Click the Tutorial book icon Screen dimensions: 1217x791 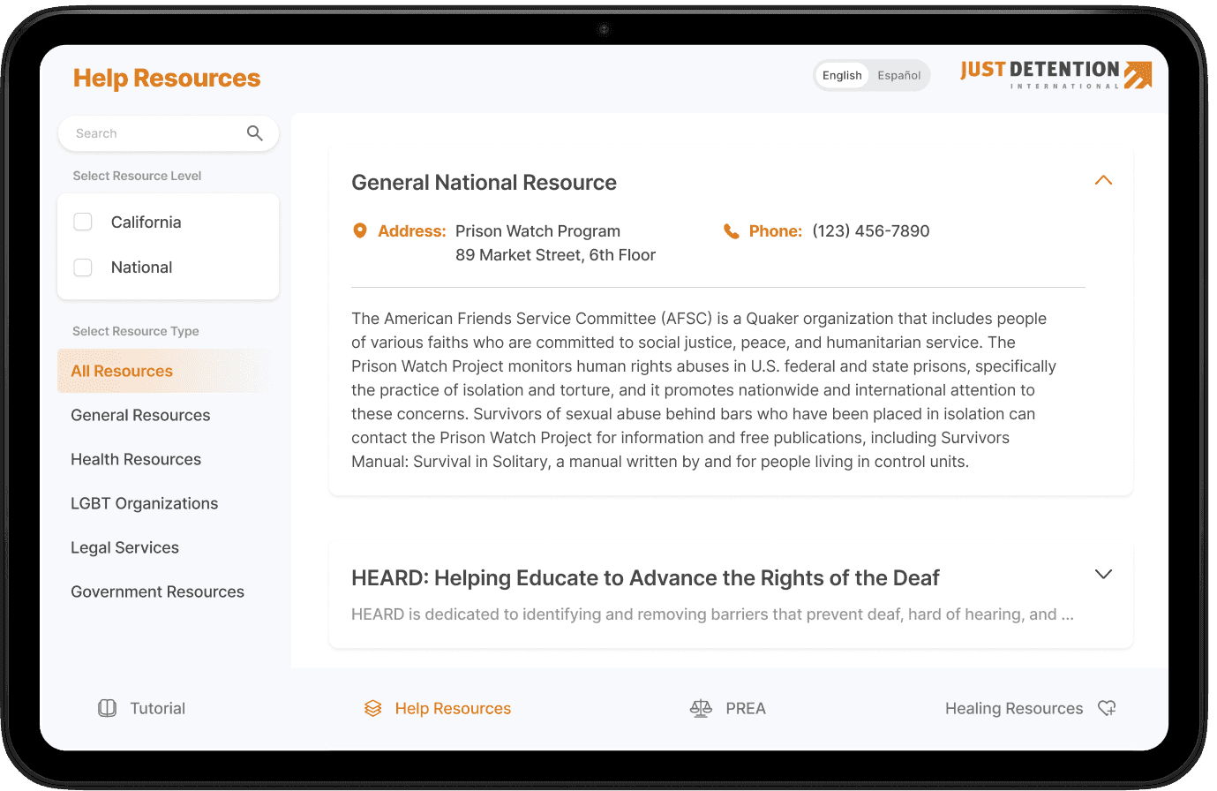pyautogui.click(x=107, y=708)
